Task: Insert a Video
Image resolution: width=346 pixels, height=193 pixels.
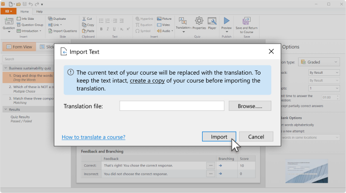Action: (x=164, y=25)
